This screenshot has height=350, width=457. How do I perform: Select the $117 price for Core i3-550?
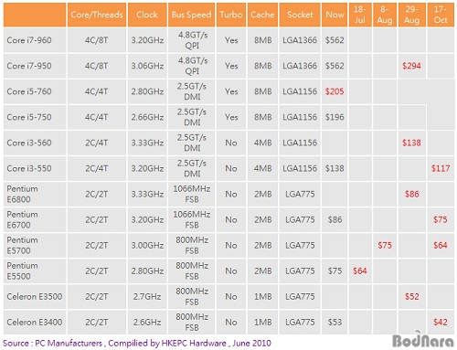pyautogui.click(x=441, y=168)
